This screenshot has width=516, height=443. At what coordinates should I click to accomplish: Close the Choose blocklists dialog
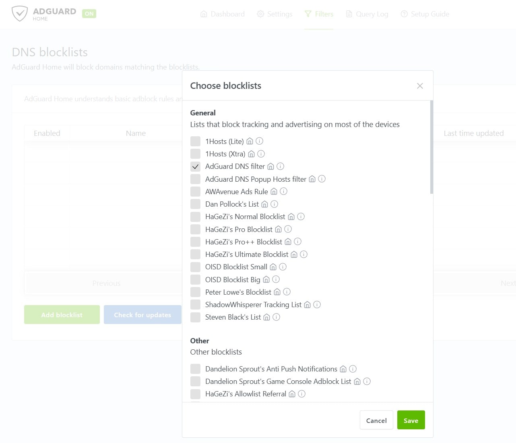pyautogui.click(x=420, y=86)
